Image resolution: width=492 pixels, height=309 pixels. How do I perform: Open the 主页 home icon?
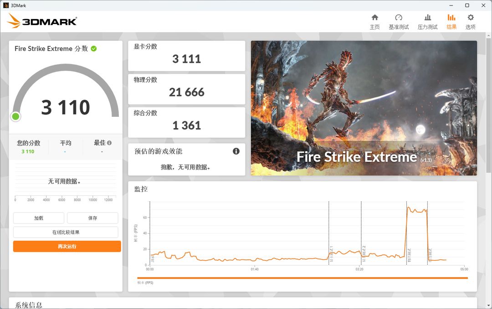pyautogui.click(x=374, y=17)
